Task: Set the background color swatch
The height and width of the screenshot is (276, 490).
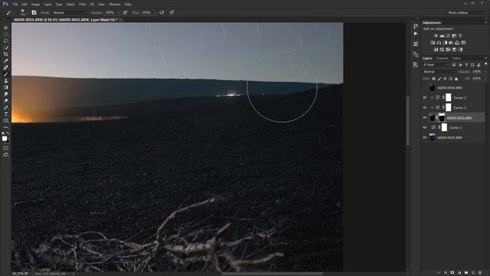Action: pyautogui.click(x=8, y=141)
